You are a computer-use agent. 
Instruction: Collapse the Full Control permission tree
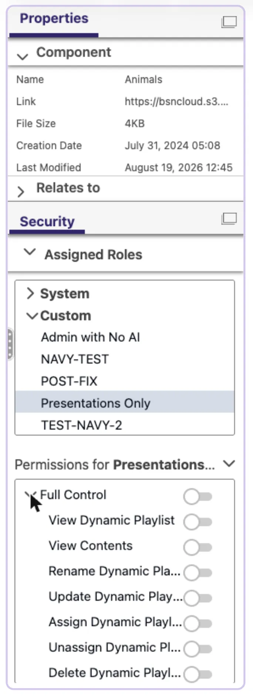tap(30, 495)
